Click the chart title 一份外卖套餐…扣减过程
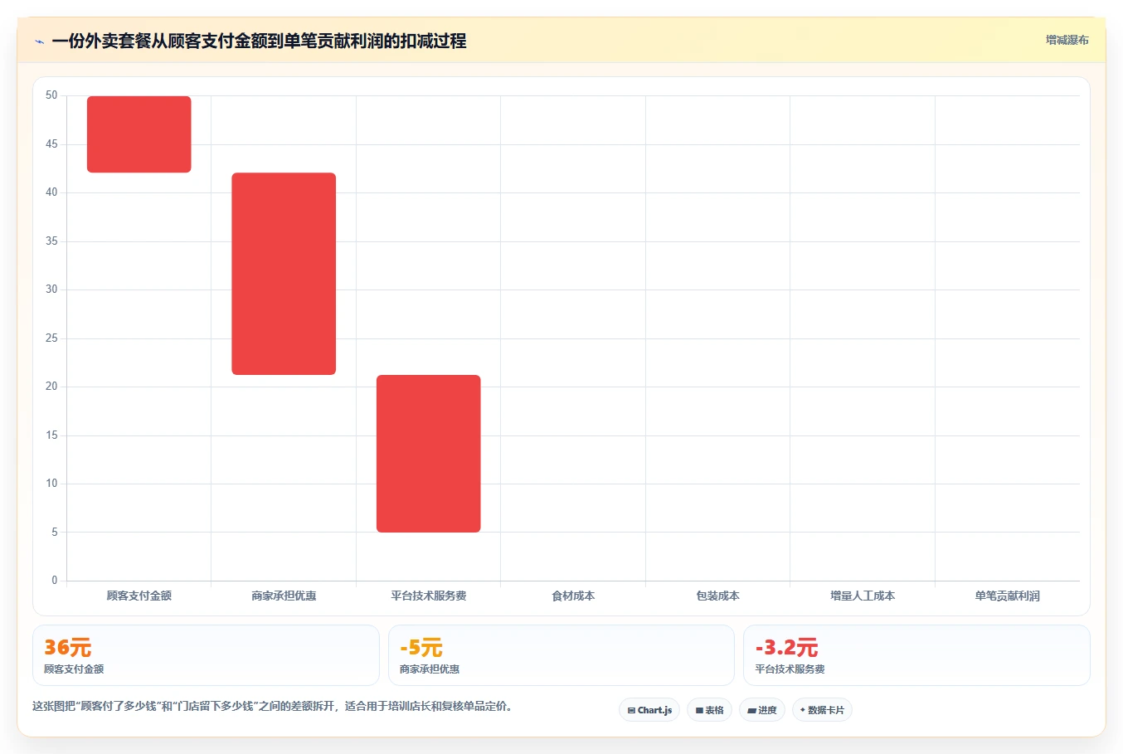The width and height of the screenshot is (1123, 754). [259, 41]
